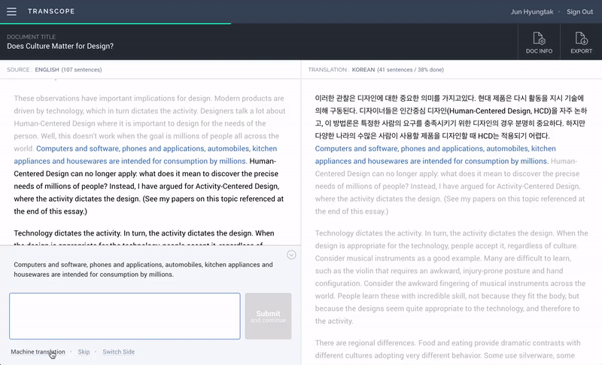Sign out of the account
This screenshot has width=602, height=365.
(579, 11)
